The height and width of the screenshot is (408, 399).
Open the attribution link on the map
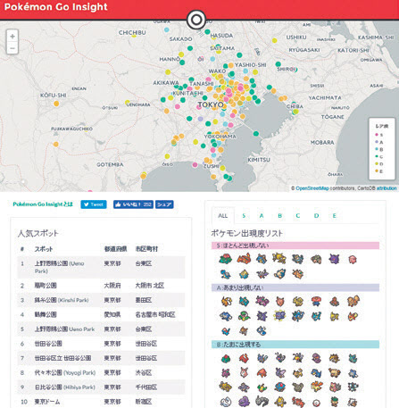387,188
